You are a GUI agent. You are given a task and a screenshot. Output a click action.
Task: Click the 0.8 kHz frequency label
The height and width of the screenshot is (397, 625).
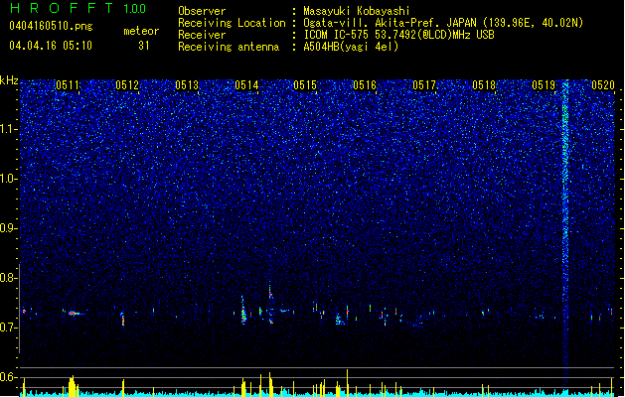[9, 278]
